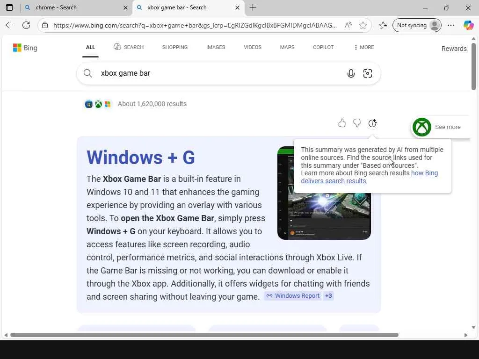Image resolution: width=479 pixels, height=359 pixels.
Task: Click the About 1,620,000 results text
Action: (152, 104)
